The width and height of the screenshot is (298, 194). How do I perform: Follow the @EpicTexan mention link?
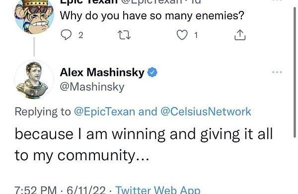point(104,112)
